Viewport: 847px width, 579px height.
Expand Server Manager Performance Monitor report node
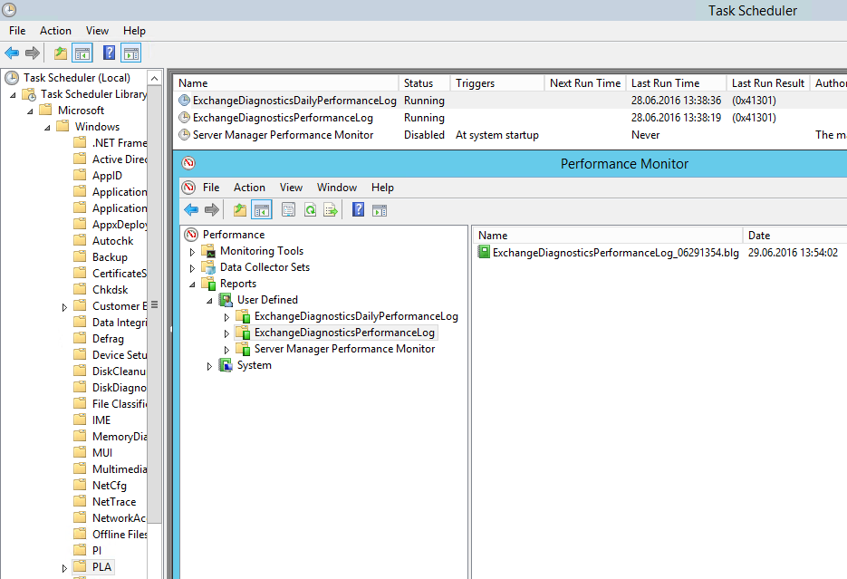tap(226, 350)
